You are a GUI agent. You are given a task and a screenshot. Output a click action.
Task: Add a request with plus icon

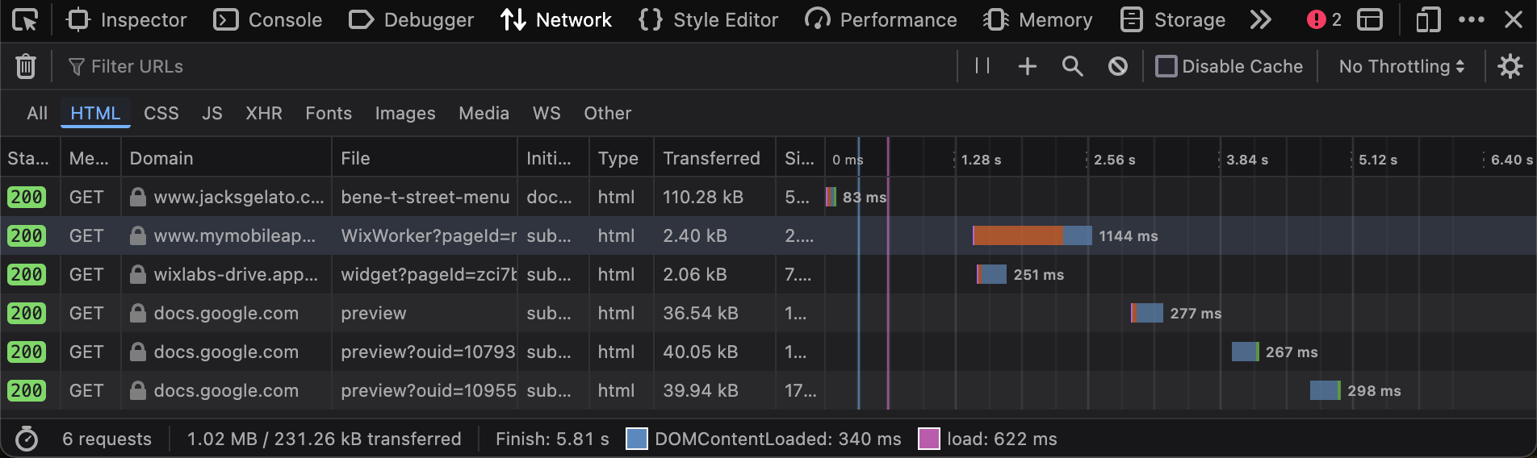point(1027,66)
